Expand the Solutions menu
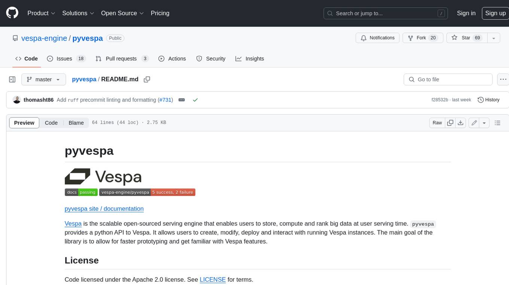Screen dimensions: 509x285 78,13
